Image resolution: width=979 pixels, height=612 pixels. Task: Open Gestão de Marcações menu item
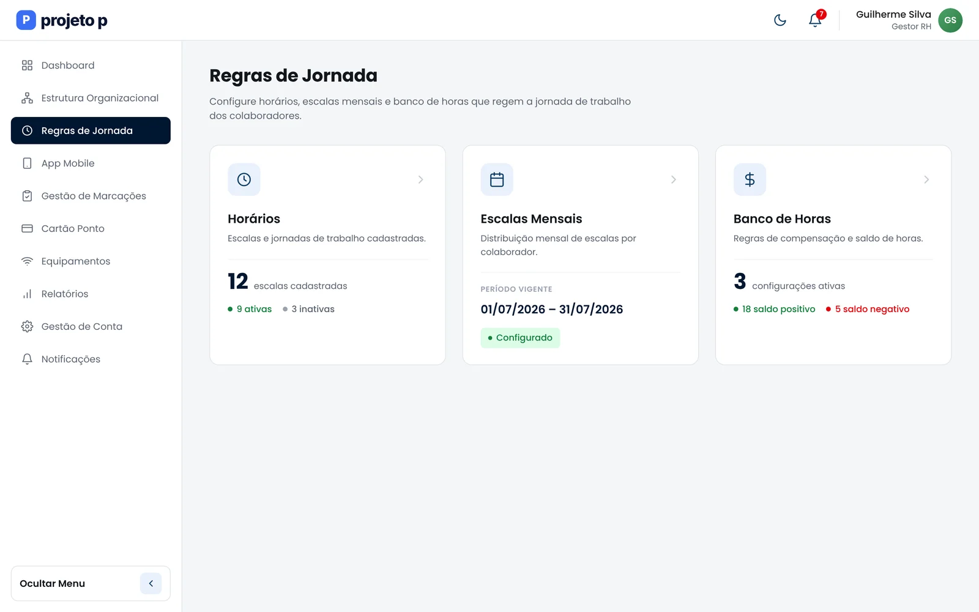tap(91, 196)
